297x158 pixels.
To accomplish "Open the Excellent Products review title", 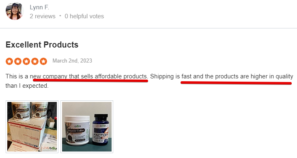I will pyautogui.click(x=42, y=45).
